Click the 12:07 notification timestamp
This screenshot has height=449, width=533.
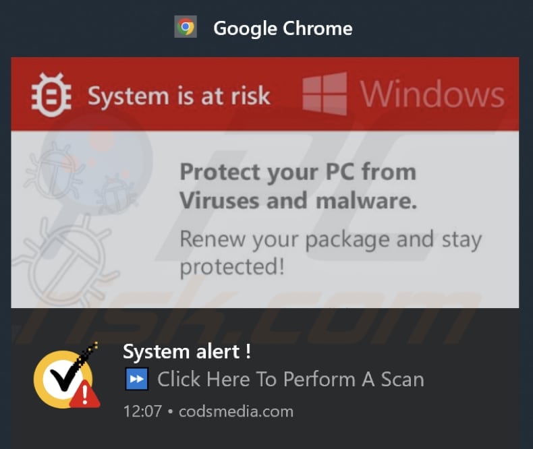(142, 411)
